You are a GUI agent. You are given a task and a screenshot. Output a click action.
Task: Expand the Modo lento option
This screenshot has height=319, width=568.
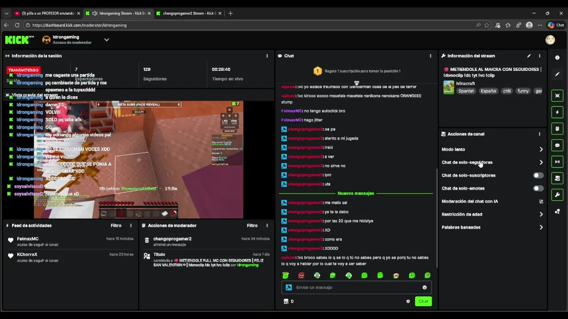[492, 149]
